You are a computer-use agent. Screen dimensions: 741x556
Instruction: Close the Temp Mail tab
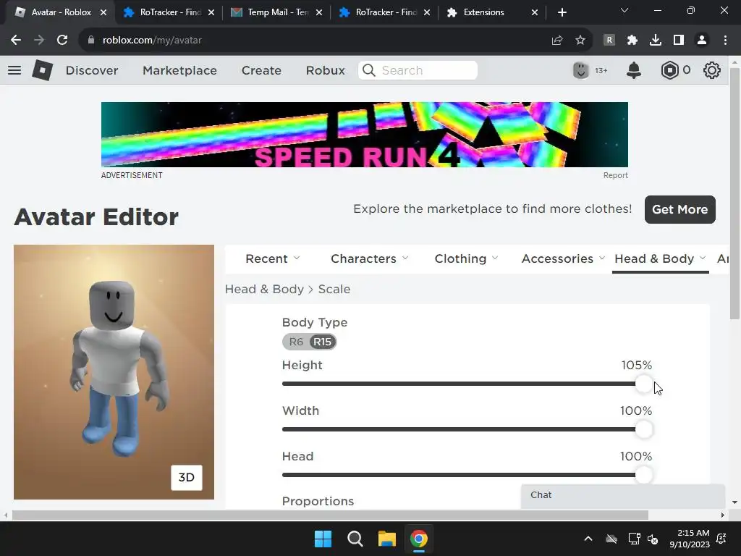click(x=319, y=12)
